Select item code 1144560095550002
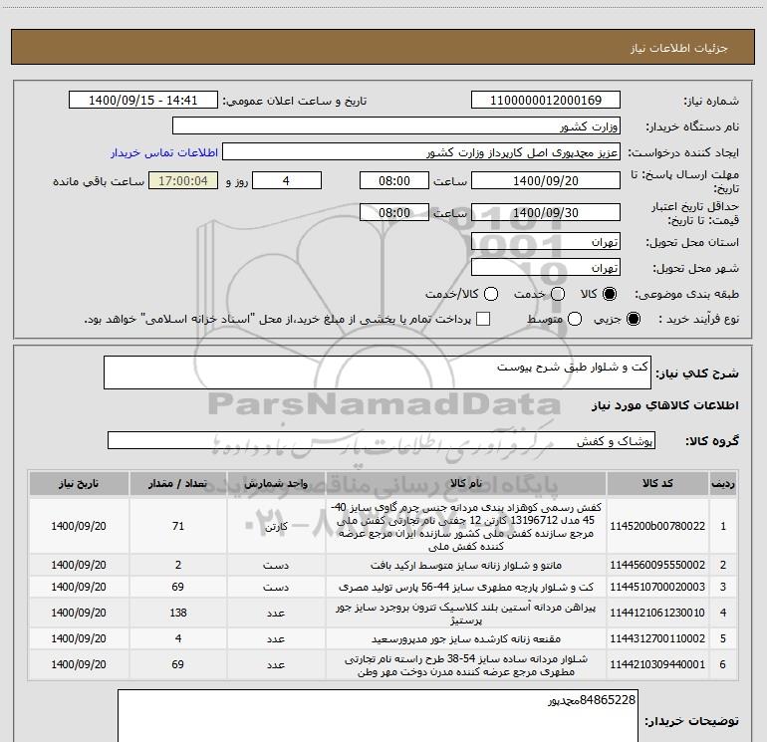The height and width of the screenshot is (742, 767). pos(657,565)
